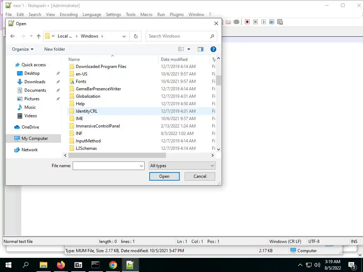The width and height of the screenshot is (363, 272).
Task: Sort by Name column header
Action: click(74, 59)
